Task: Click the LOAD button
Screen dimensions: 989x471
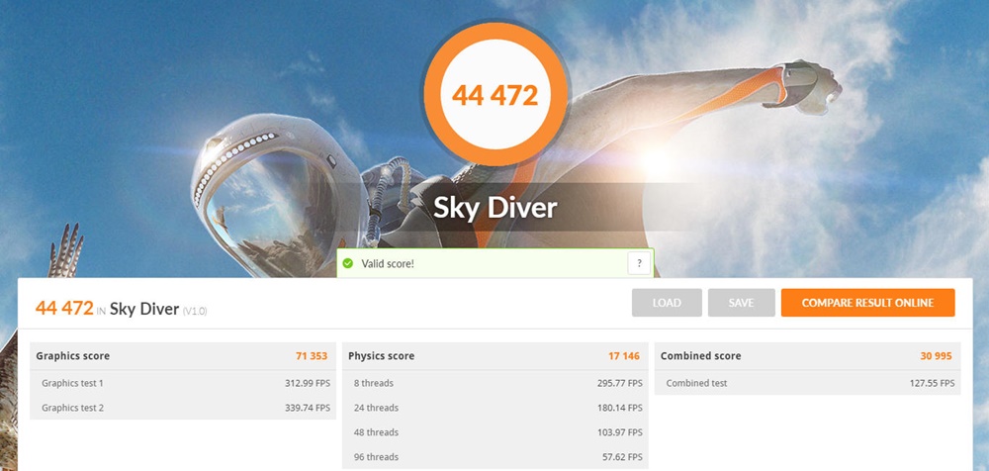Action: pyautogui.click(x=667, y=303)
